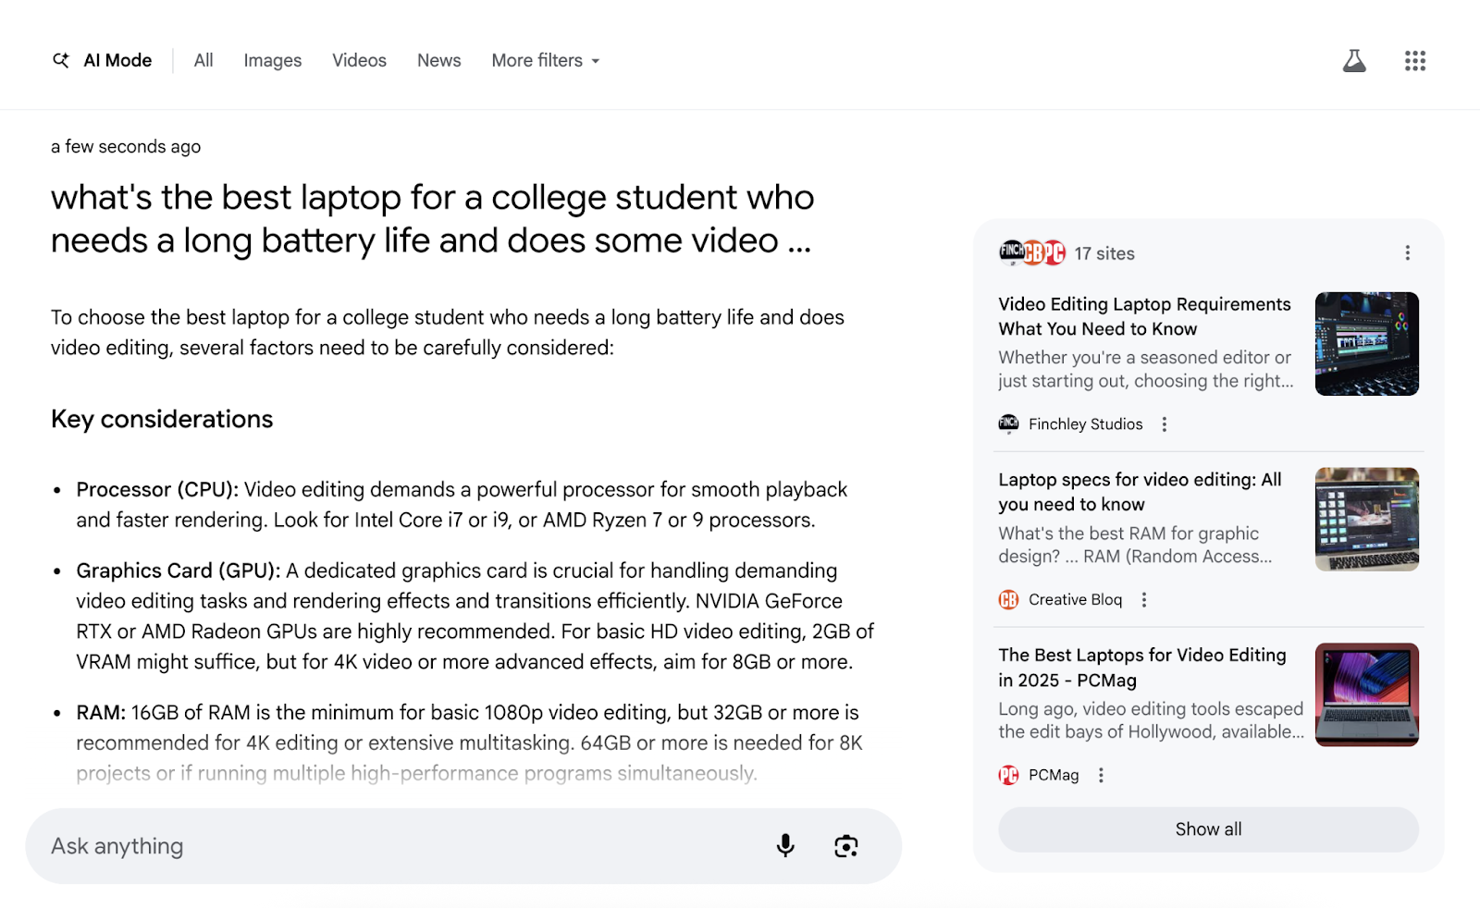Open the PCMag best laptops article link

click(1141, 667)
